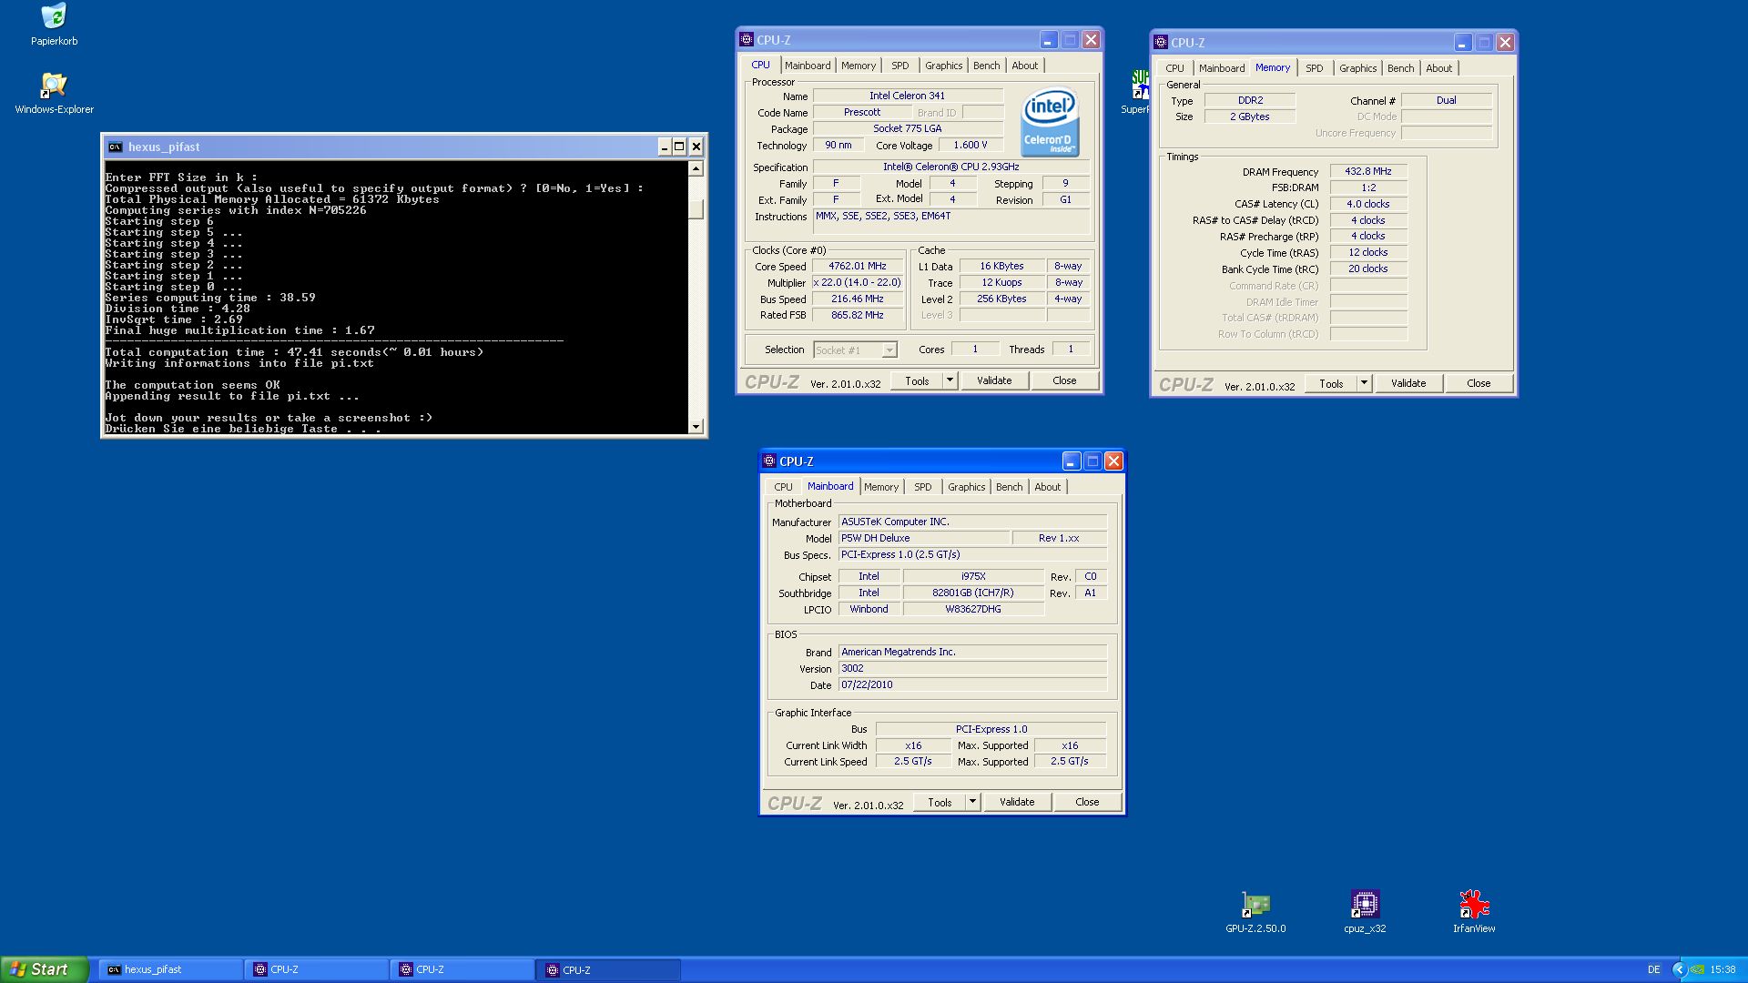Screen dimensions: 1748x983
Task: Click the mainboard Model P5W DH Deluxe field
Action: [x=924, y=538]
